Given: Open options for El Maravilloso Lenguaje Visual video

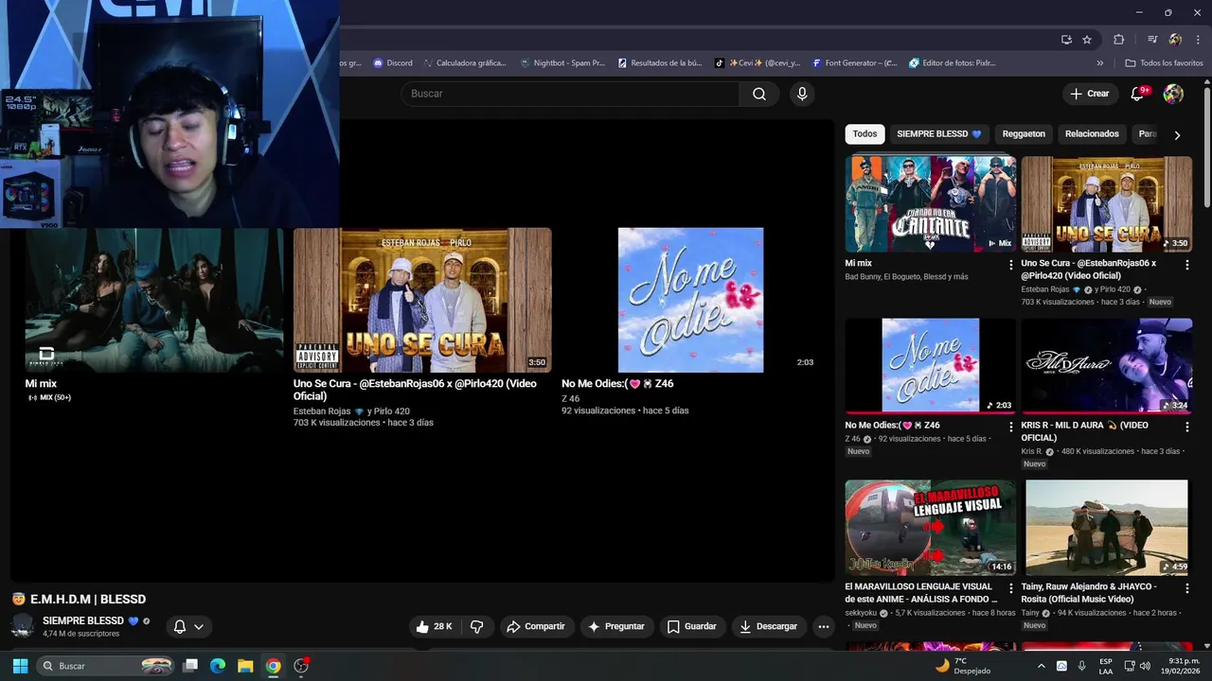Looking at the screenshot, I should (1010, 588).
